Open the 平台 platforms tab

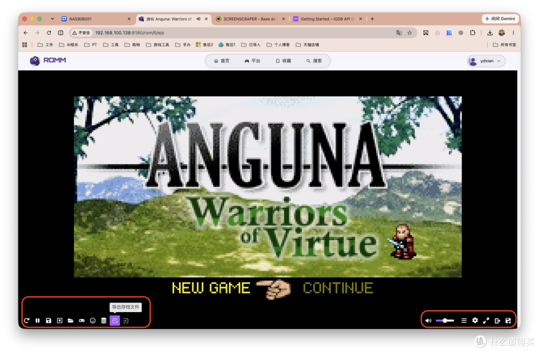[253, 61]
